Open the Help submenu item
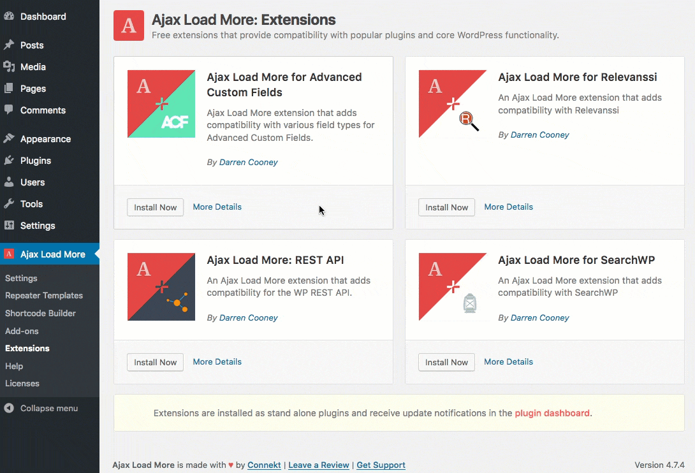 [x=14, y=366]
